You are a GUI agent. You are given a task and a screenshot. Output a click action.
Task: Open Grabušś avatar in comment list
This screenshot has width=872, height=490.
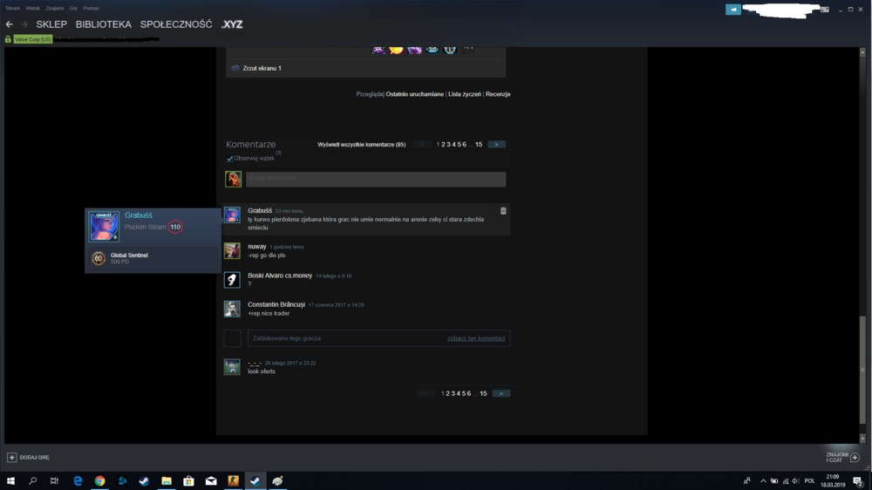pyautogui.click(x=232, y=214)
